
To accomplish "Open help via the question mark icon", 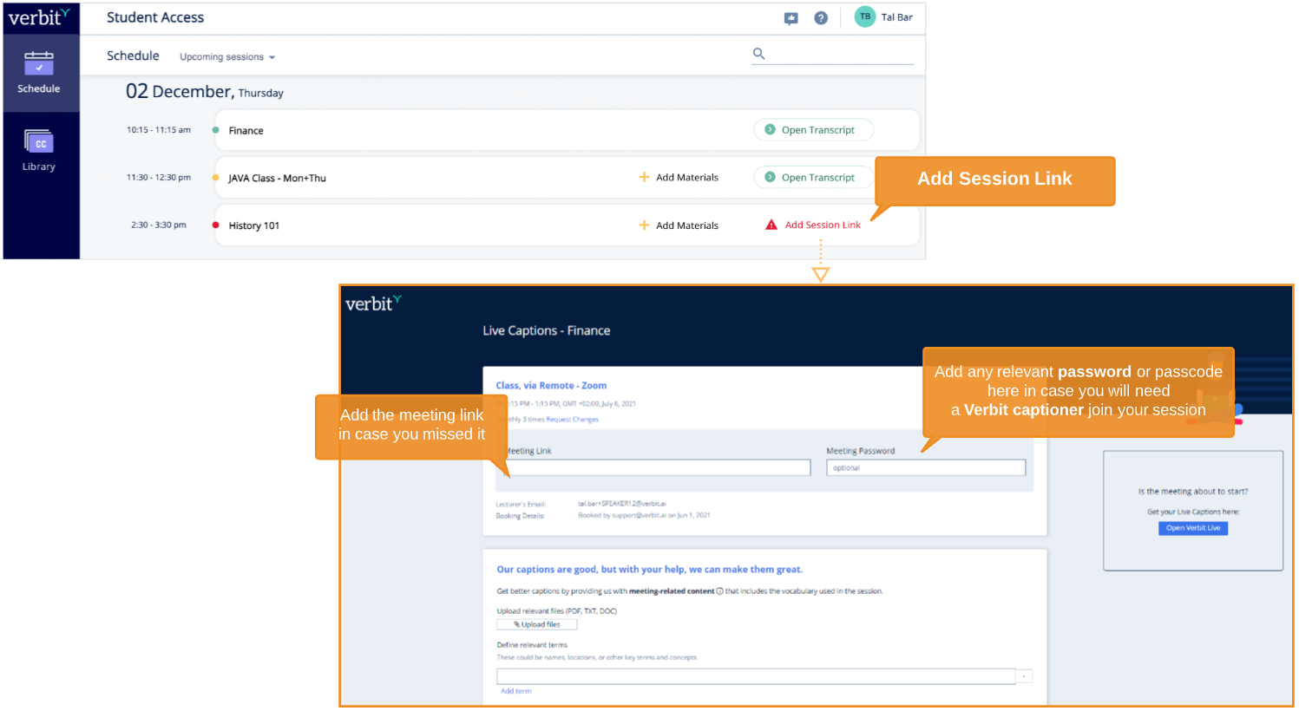I will click(820, 17).
